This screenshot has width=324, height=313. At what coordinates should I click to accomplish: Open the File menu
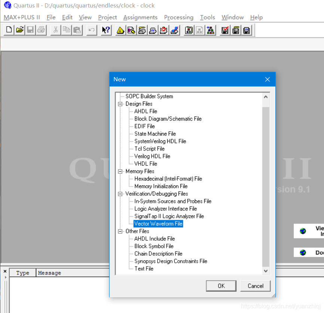51,17
